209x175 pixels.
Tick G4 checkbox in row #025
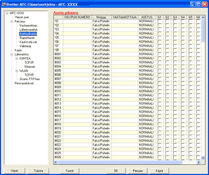pos(183,153)
